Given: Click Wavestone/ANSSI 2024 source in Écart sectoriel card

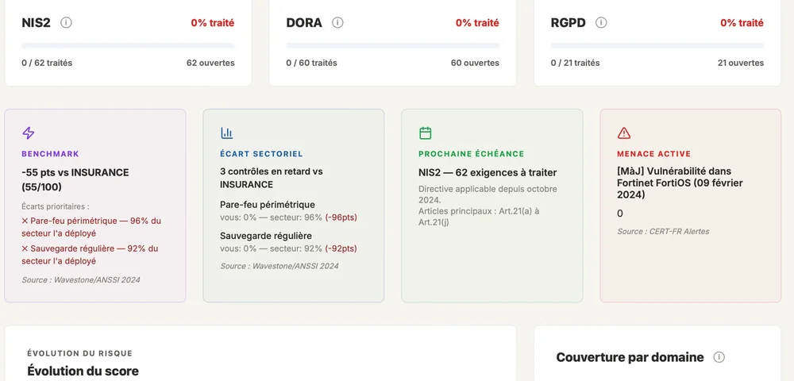Looking at the screenshot, I should coord(279,266).
